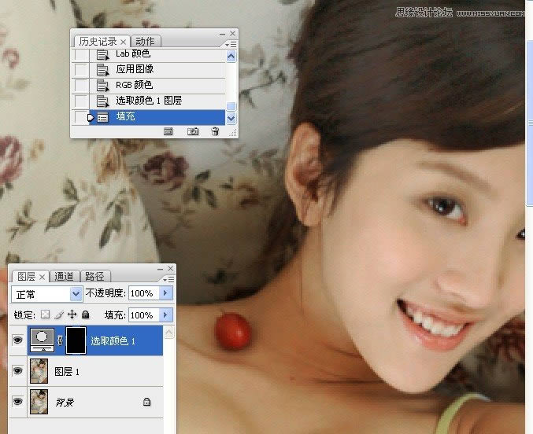Hide the 背景 layer eye icon
This screenshot has width=533, height=434.
[x=17, y=402]
